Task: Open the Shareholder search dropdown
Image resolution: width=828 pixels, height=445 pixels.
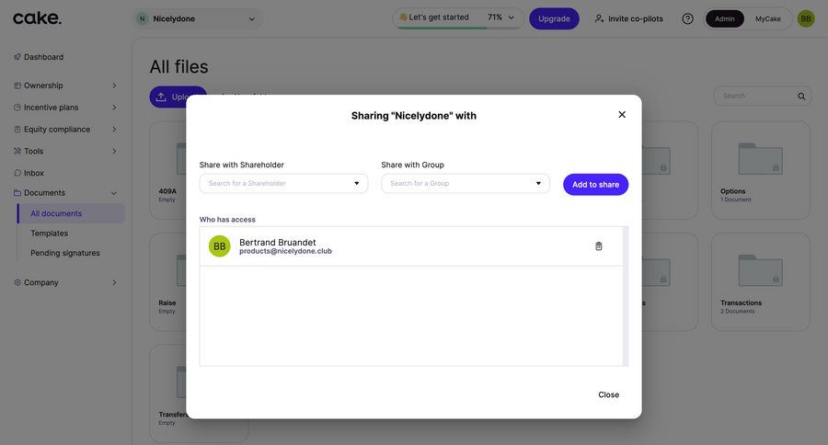Action: point(283,184)
